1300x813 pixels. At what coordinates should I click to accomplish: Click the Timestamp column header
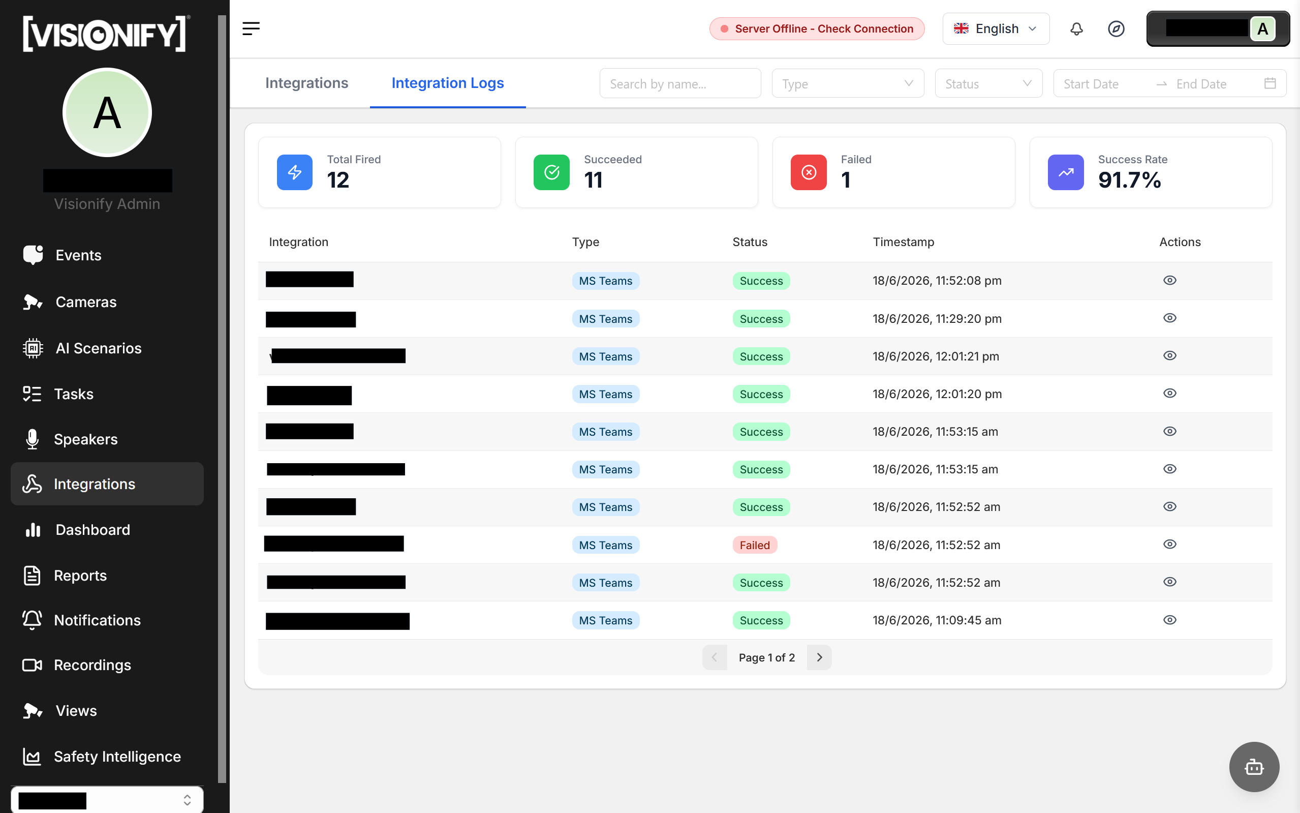[904, 242]
